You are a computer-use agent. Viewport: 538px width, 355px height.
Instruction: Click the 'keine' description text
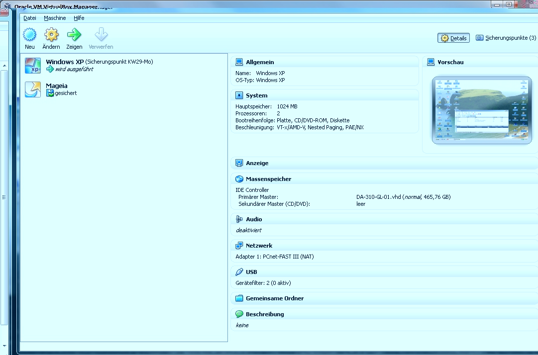coord(242,325)
